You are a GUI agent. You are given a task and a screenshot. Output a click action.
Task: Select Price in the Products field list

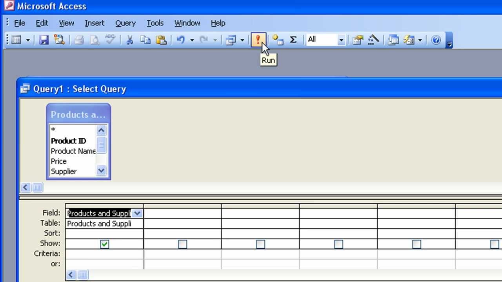58,161
